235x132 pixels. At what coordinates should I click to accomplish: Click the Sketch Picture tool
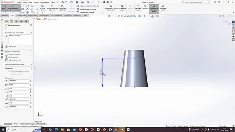(163, 8)
